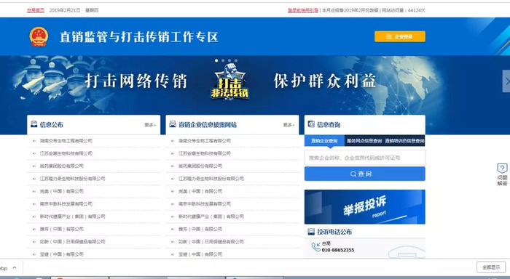Advance the banner with the right arrow
This screenshot has width=510, height=279.
coord(506,81)
